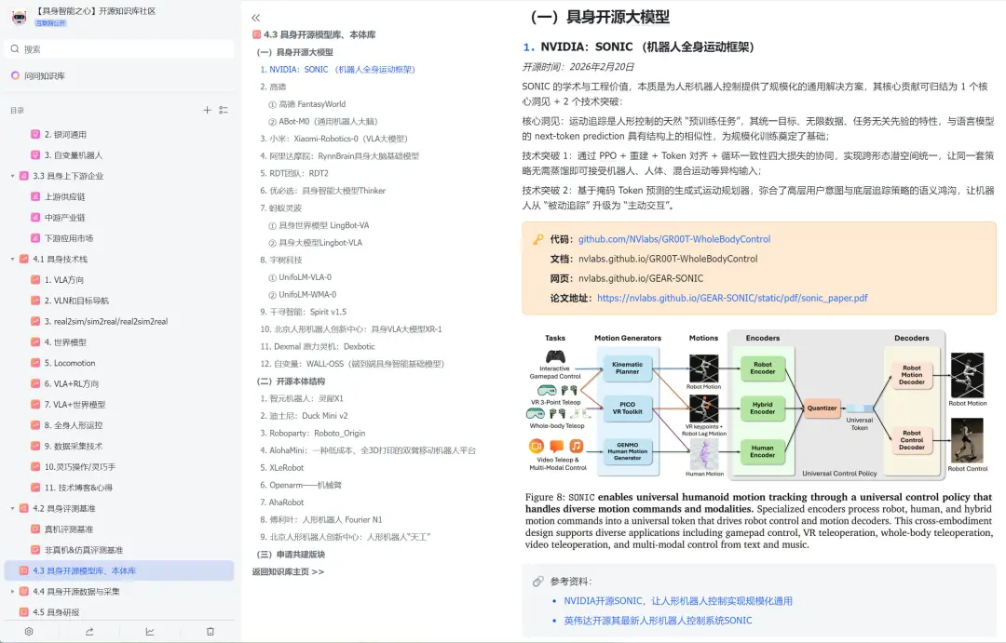This screenshot has height=643, width=1006.
Task: Collapse the 4.1 具身技术栈 tree node
Action: point(12,259)
